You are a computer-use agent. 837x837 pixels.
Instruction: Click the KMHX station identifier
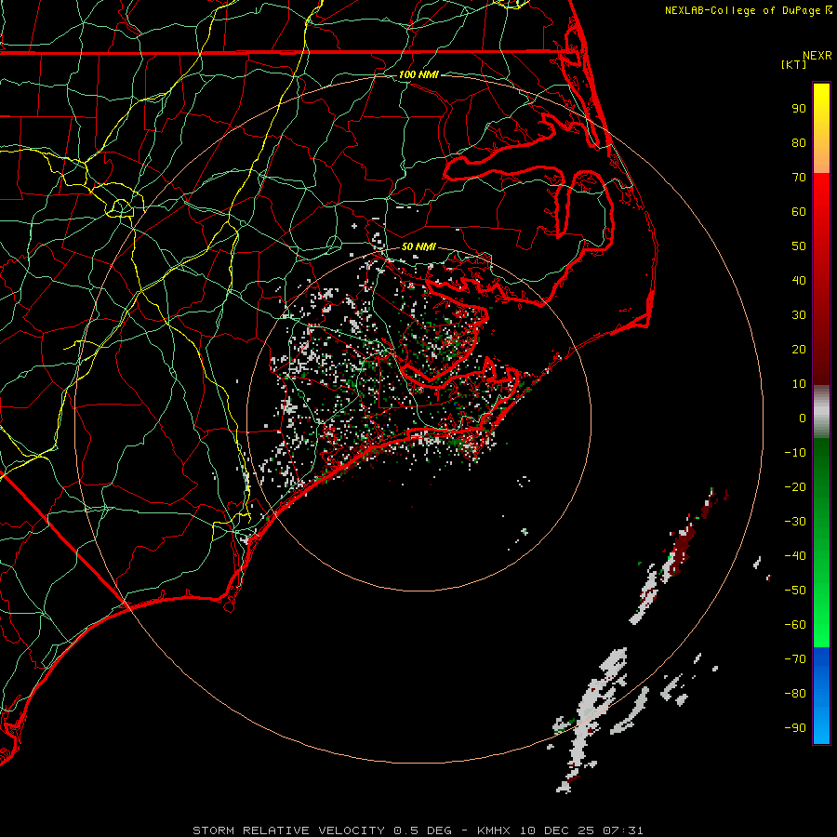point(496,830)
